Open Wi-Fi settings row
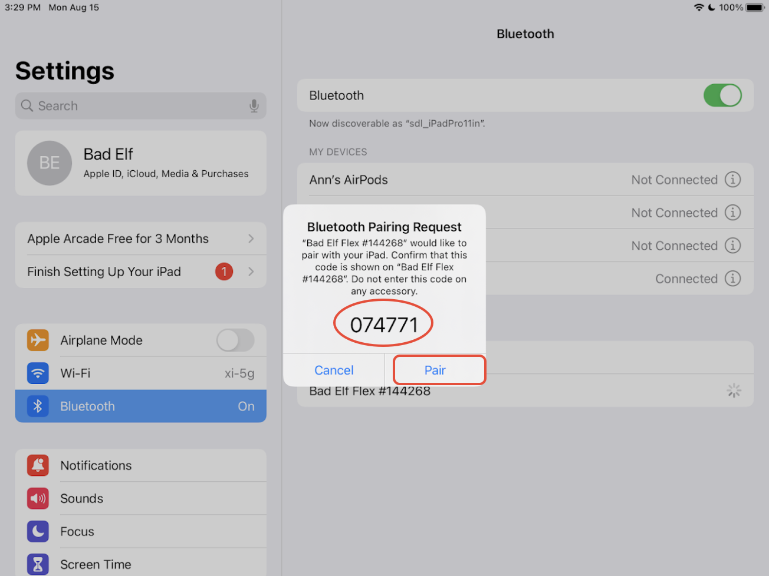 coord(140,373)
